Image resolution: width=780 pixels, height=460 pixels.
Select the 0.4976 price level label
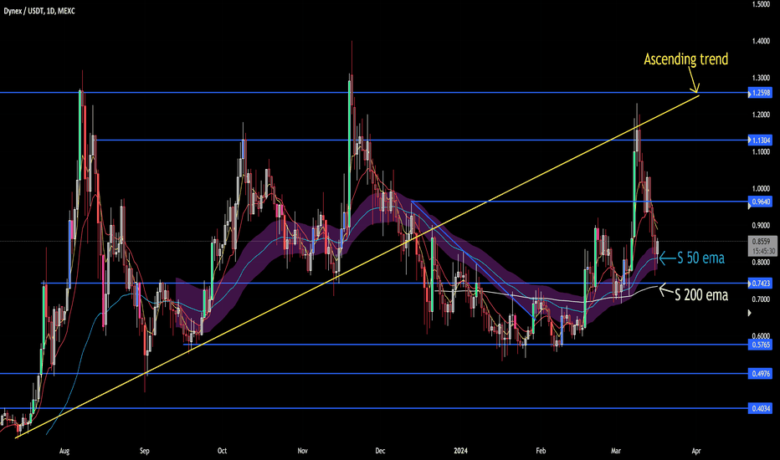click(x=761, y=374)
